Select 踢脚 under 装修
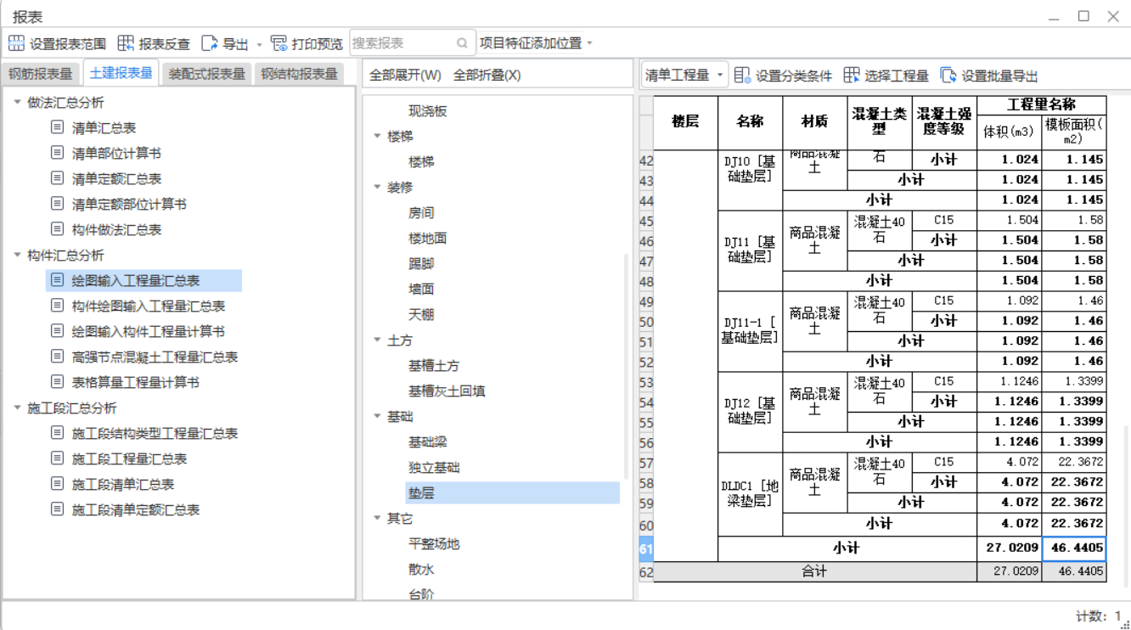This screenshot has height=630, width=1131. pyautogui.click(x=421, y=263)
